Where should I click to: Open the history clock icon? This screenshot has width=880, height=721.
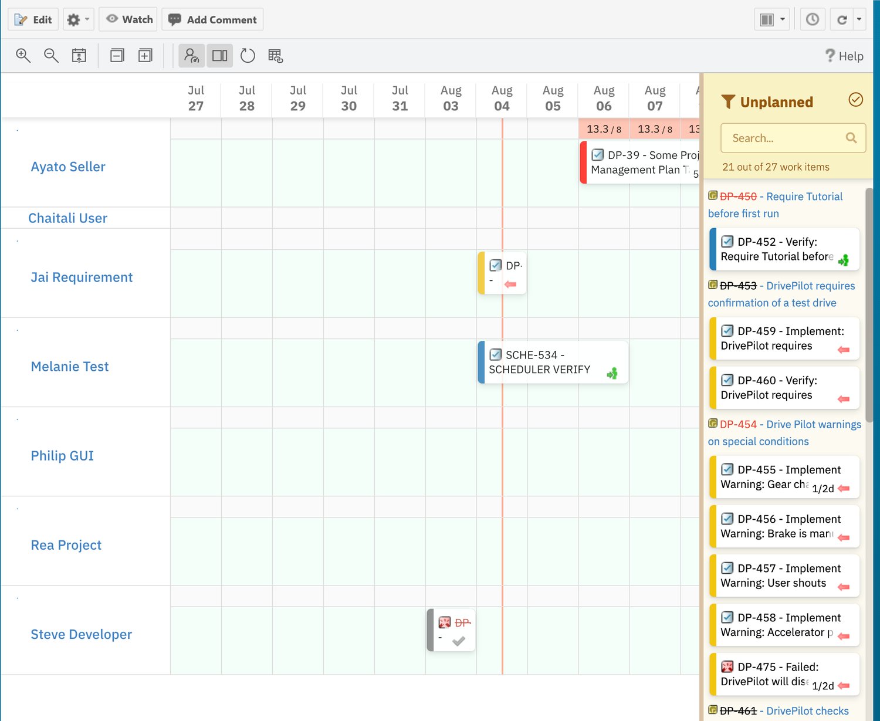(x=812, y=19)
